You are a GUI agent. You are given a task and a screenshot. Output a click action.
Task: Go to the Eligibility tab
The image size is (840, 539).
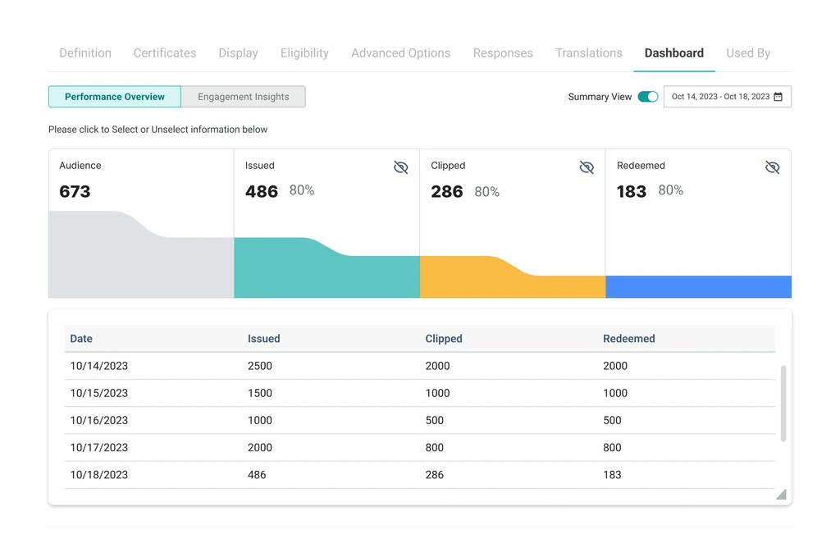pyautogui.click(x=304, y=53)
